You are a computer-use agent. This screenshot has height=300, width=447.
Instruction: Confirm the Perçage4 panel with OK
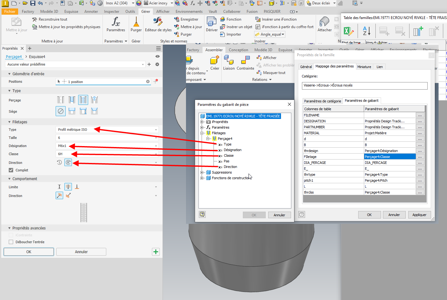tap(28, 252)
